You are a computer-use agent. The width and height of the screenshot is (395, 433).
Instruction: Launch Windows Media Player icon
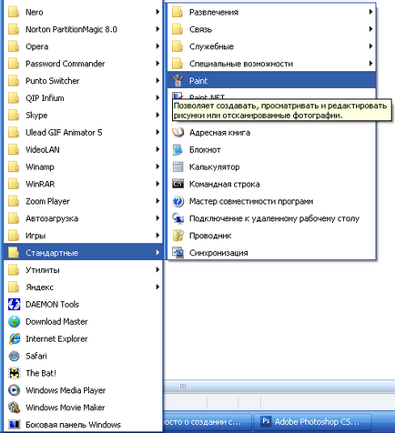[14, 390]
